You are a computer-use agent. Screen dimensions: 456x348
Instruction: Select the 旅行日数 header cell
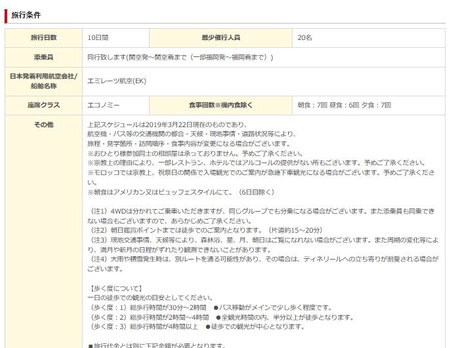(x=43, y=37)
